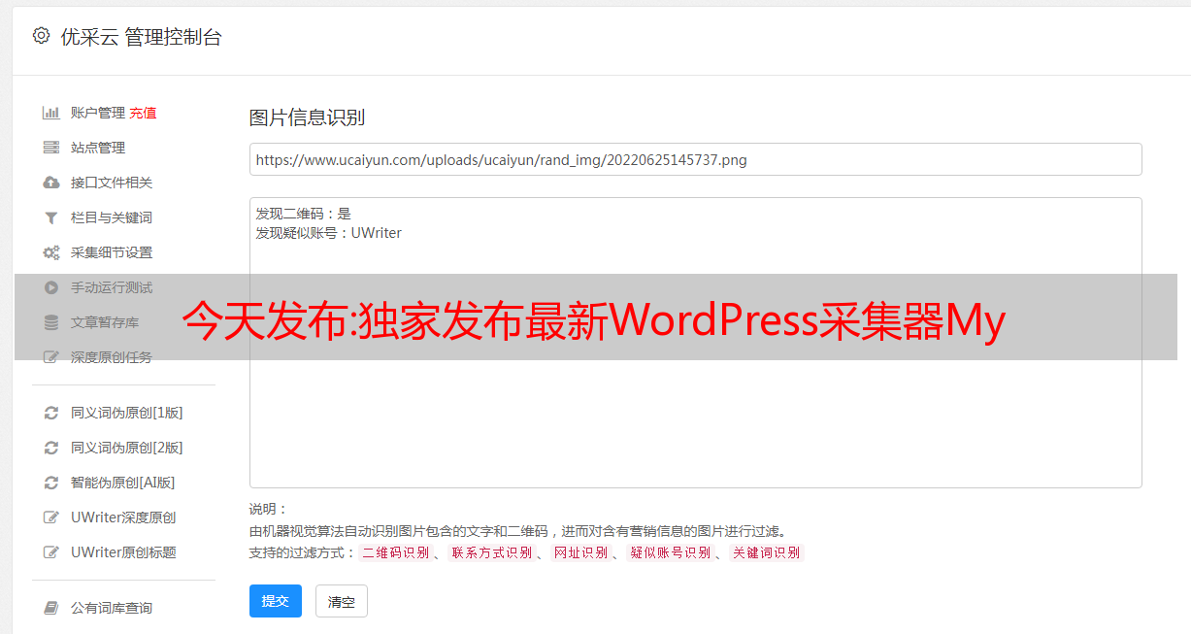Open UWriter原创标题 menu item
This screenshot has height=634, width=1191.
pos(123,552)
